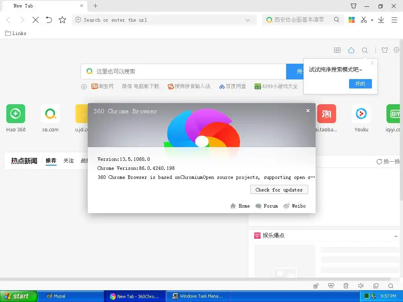The image size is (403, 302).
Task: Close the New Tab tab
Action: tap(82, 6)
